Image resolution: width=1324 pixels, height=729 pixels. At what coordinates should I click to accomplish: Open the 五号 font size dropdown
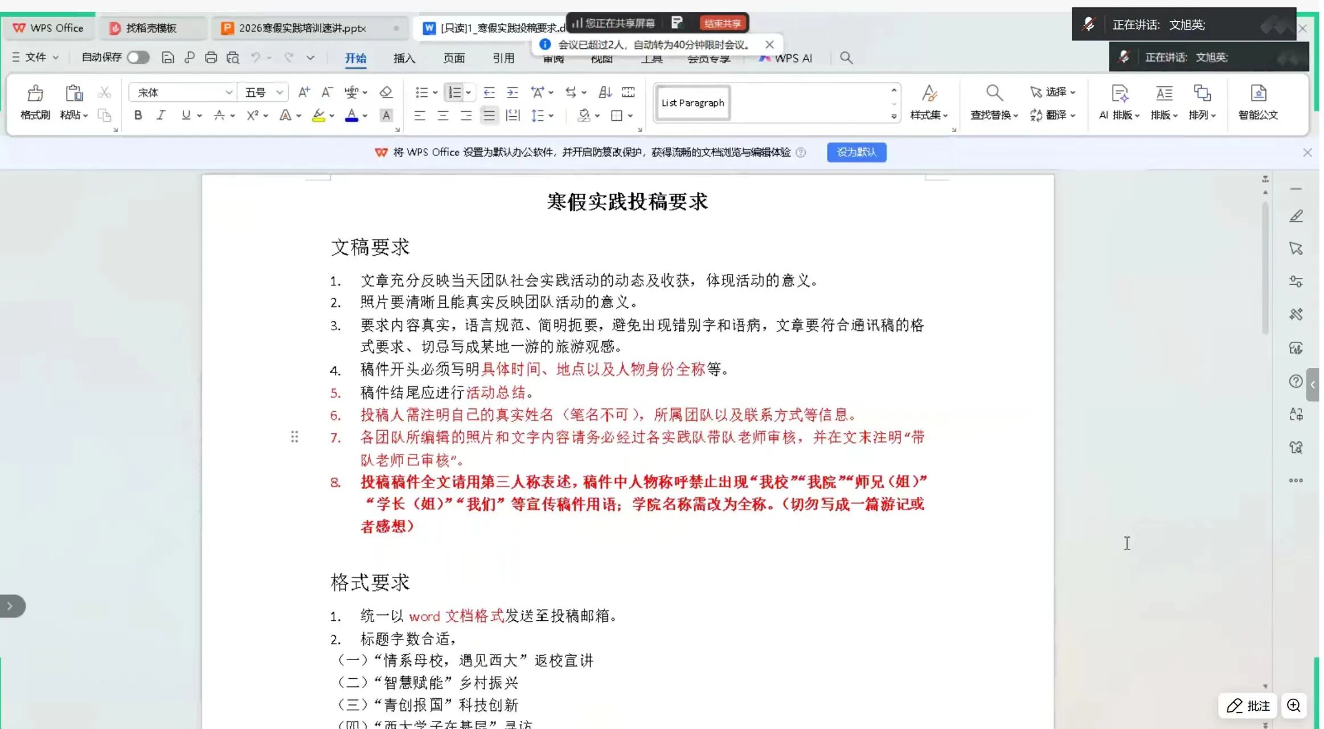click(x=279, y=92)
